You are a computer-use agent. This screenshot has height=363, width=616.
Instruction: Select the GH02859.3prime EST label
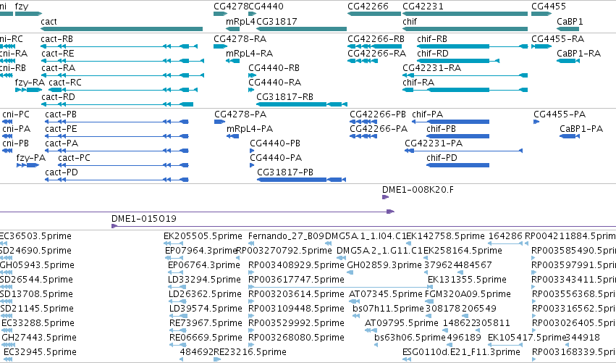click(384, 265)
